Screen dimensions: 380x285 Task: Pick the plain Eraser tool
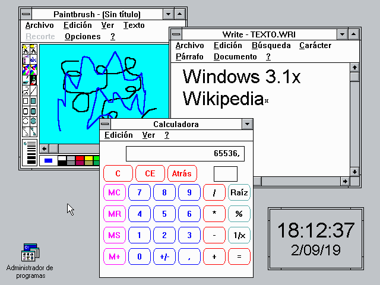[33, 70]
